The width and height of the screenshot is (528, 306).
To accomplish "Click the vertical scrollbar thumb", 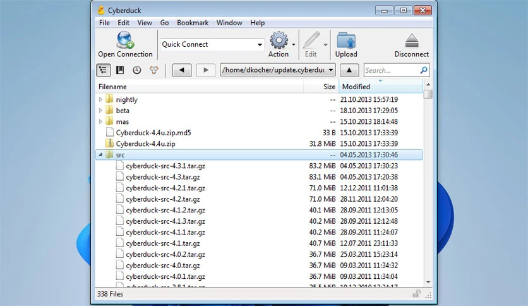I will (428, 94).
